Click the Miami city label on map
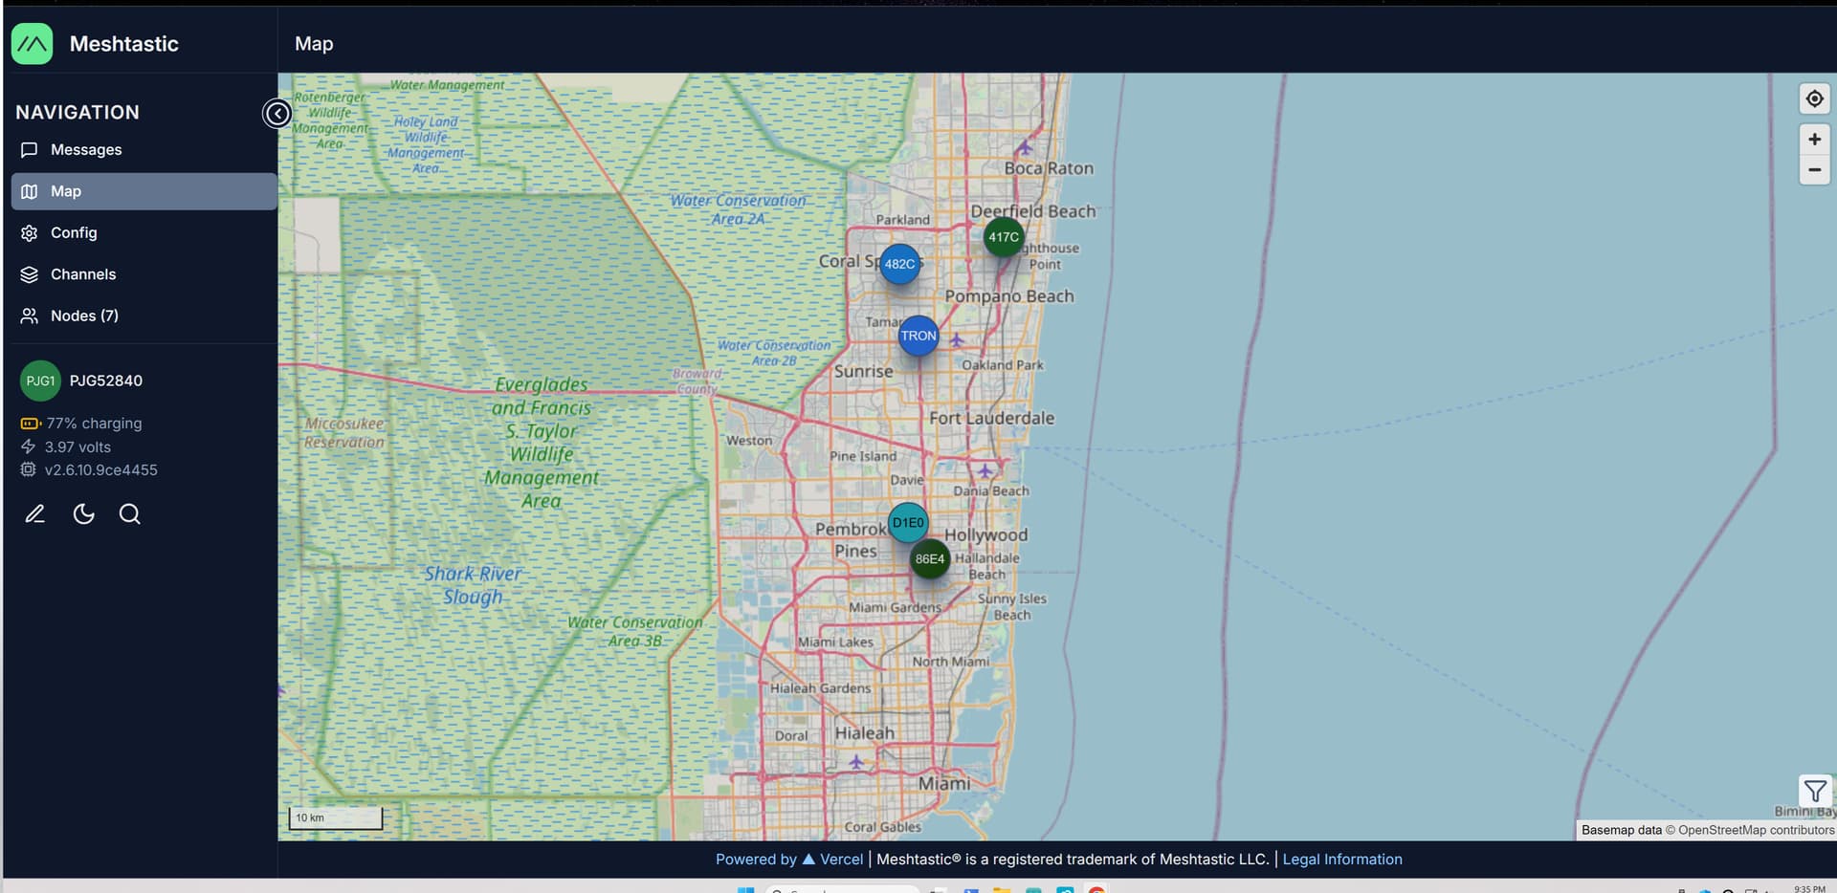Image resolution: width=1837 pixels, height=893 pixels. pyautogui.click(x=944, y=783)
